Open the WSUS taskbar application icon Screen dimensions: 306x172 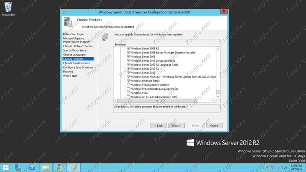pos(60,168)
